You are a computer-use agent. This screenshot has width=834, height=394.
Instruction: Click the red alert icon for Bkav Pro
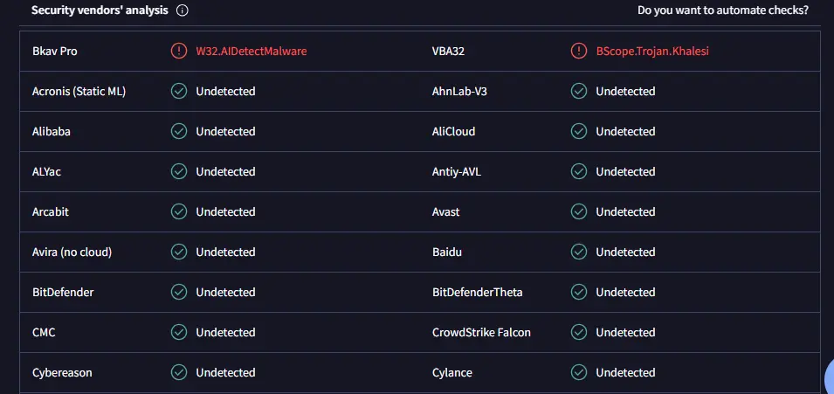179,52
